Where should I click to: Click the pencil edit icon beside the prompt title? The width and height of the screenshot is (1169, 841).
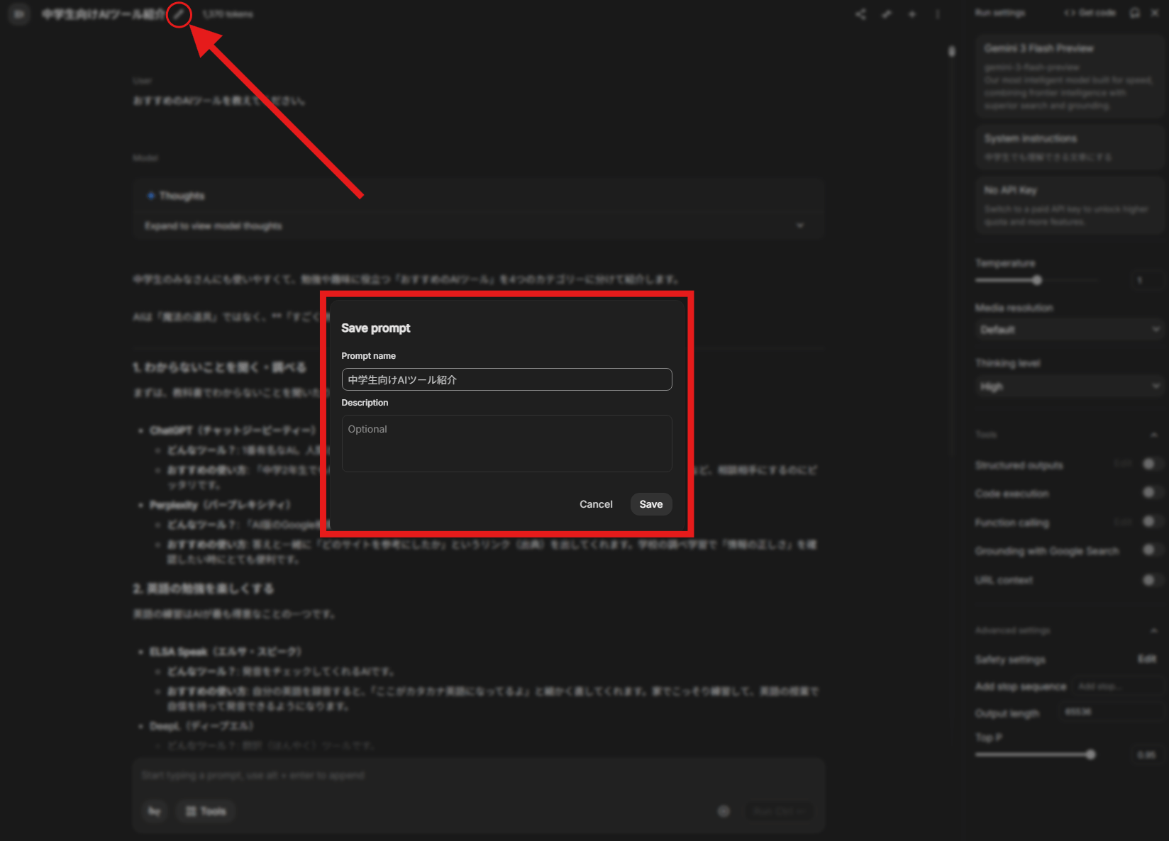coord(179,14)
